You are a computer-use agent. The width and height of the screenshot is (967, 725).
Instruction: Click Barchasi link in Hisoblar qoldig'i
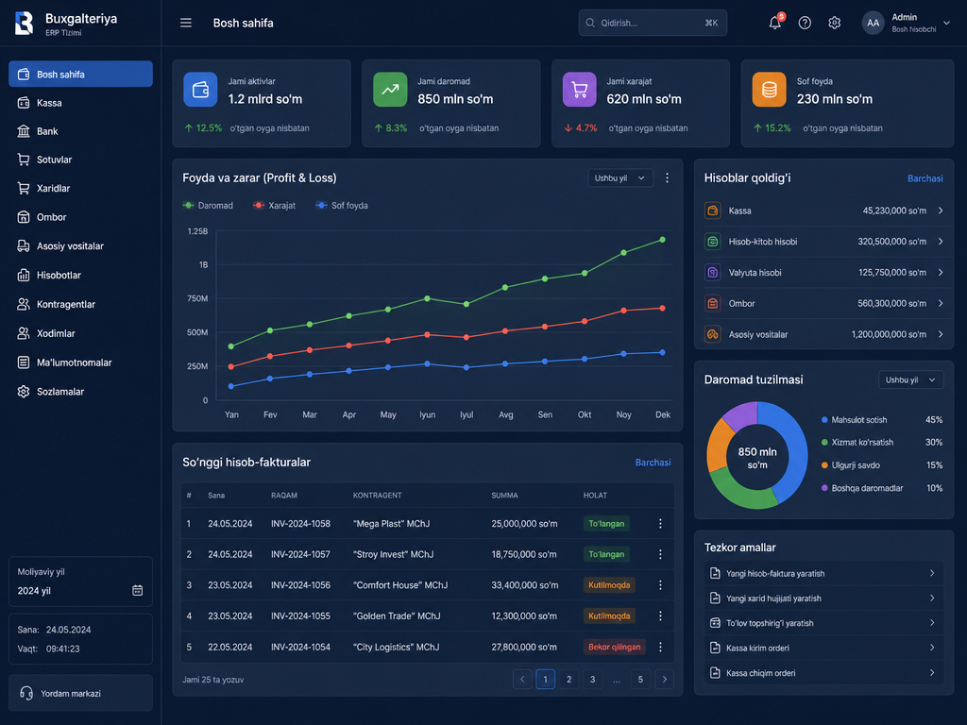click(925, 178)
